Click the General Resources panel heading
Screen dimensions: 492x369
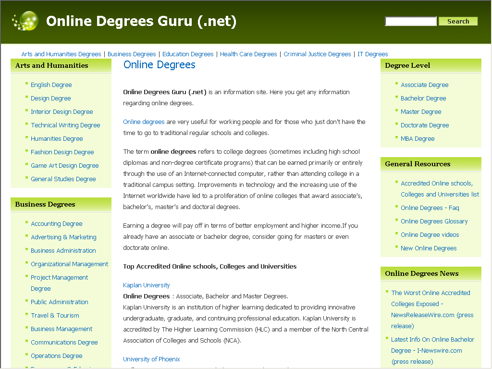point(418,164)
